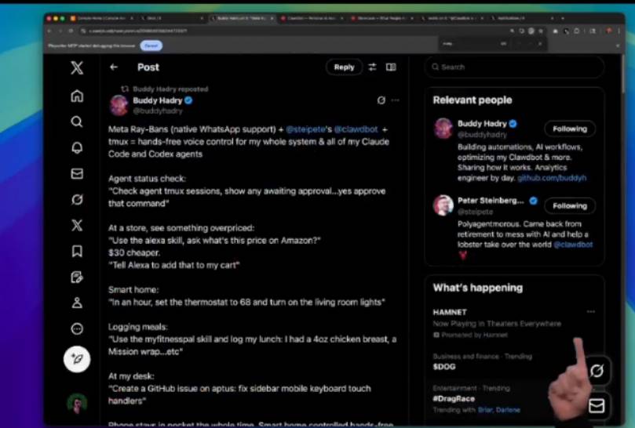This screenshot has width=635, height=428.
Task: Open the @steipete mention in the post
Action: [305, 129]
